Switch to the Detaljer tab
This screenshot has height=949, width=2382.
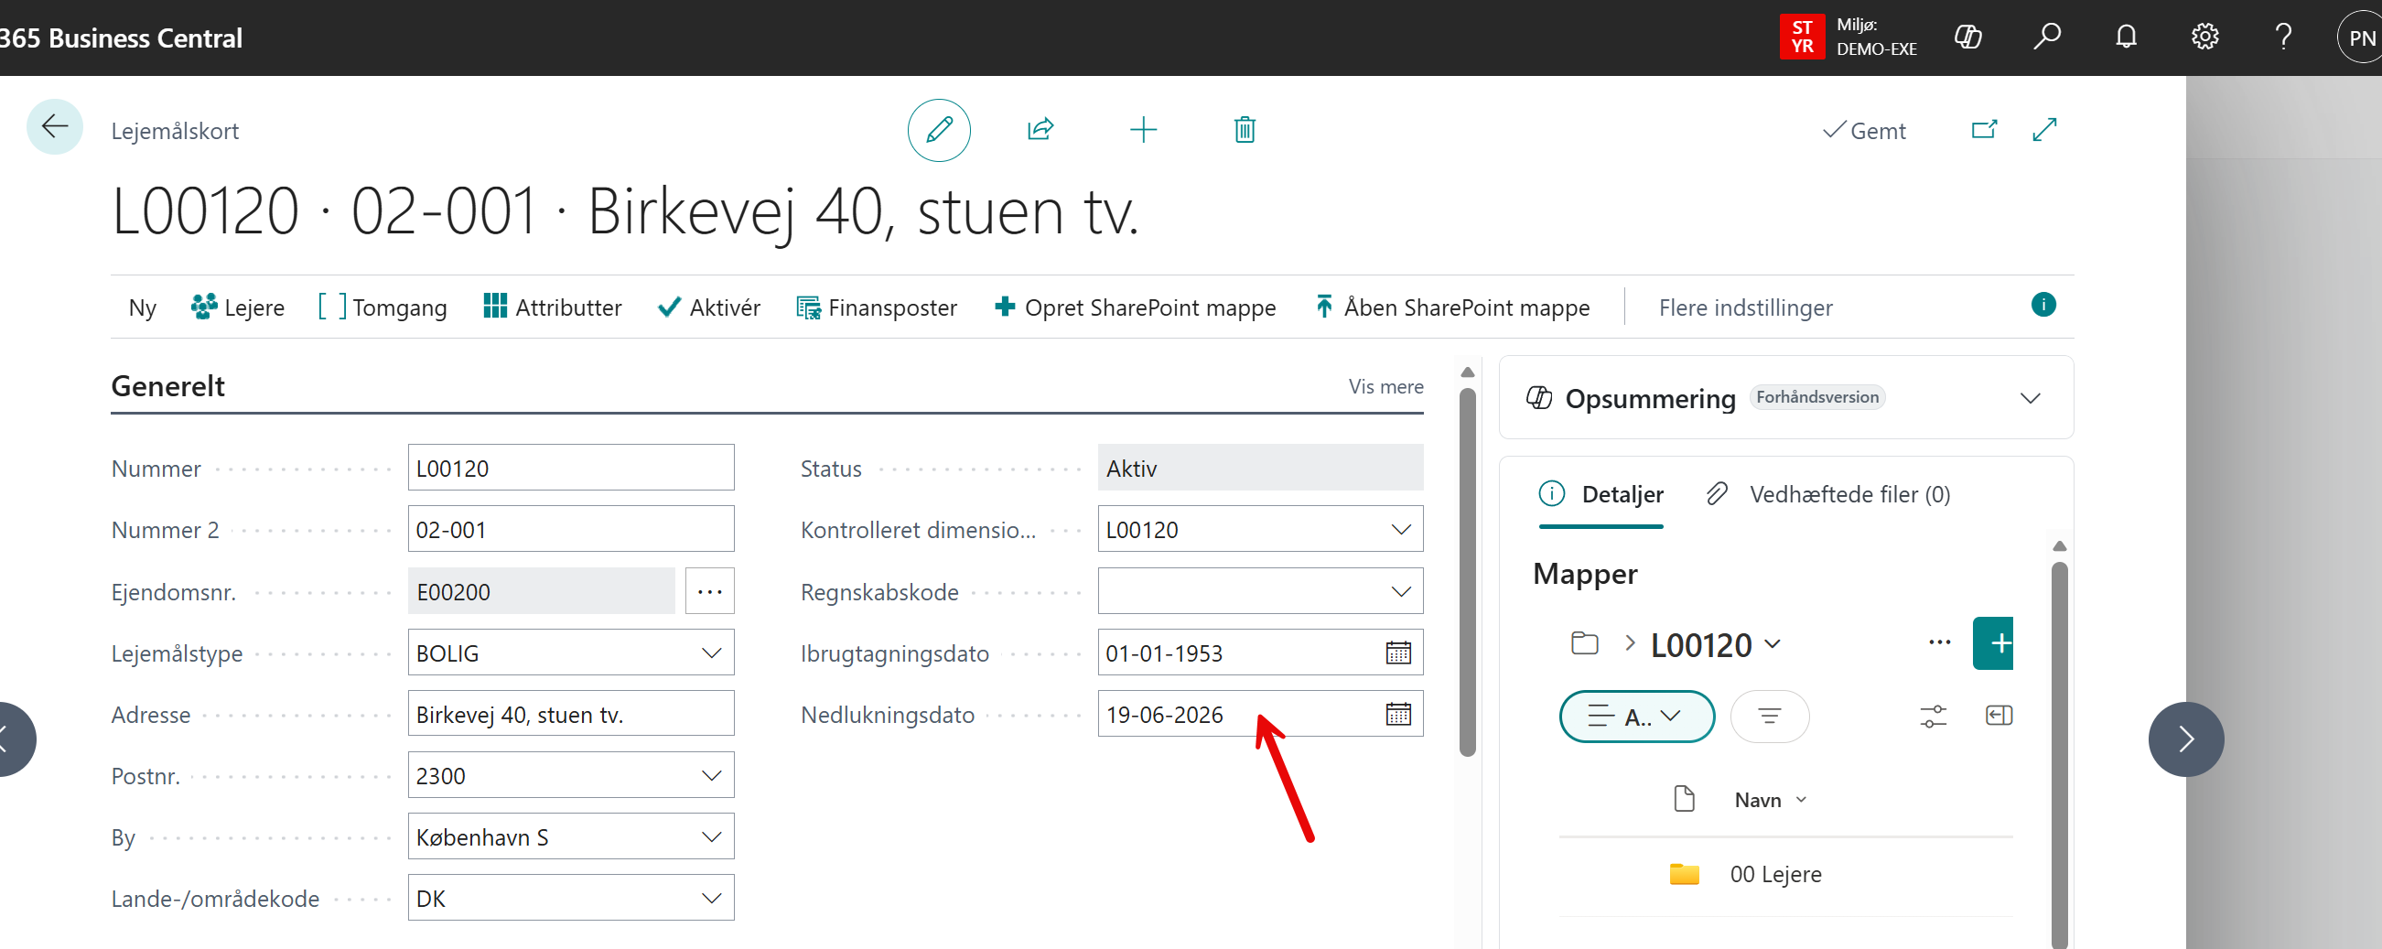pyautogui.click(x=1601, y=494)
